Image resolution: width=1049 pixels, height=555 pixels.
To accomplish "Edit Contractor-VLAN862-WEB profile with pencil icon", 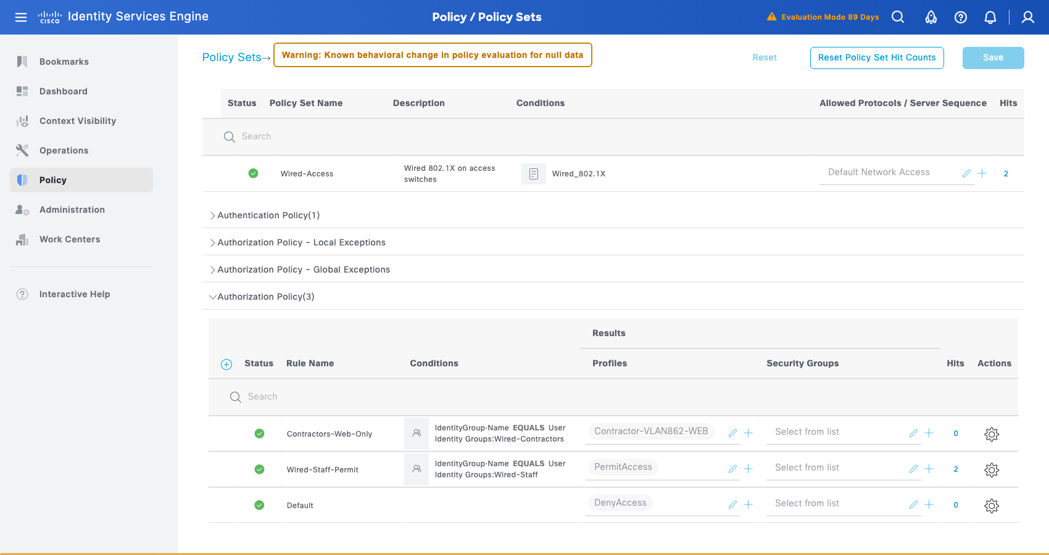I will 732,434.
